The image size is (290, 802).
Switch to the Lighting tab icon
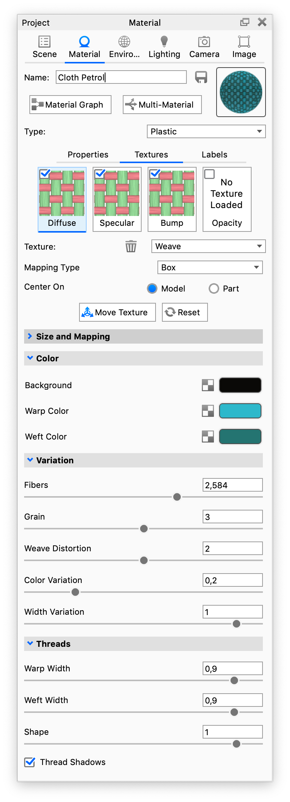pos(164,42)
